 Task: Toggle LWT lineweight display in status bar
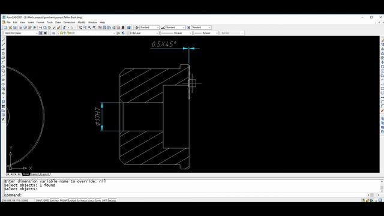(x=104, y=200)
